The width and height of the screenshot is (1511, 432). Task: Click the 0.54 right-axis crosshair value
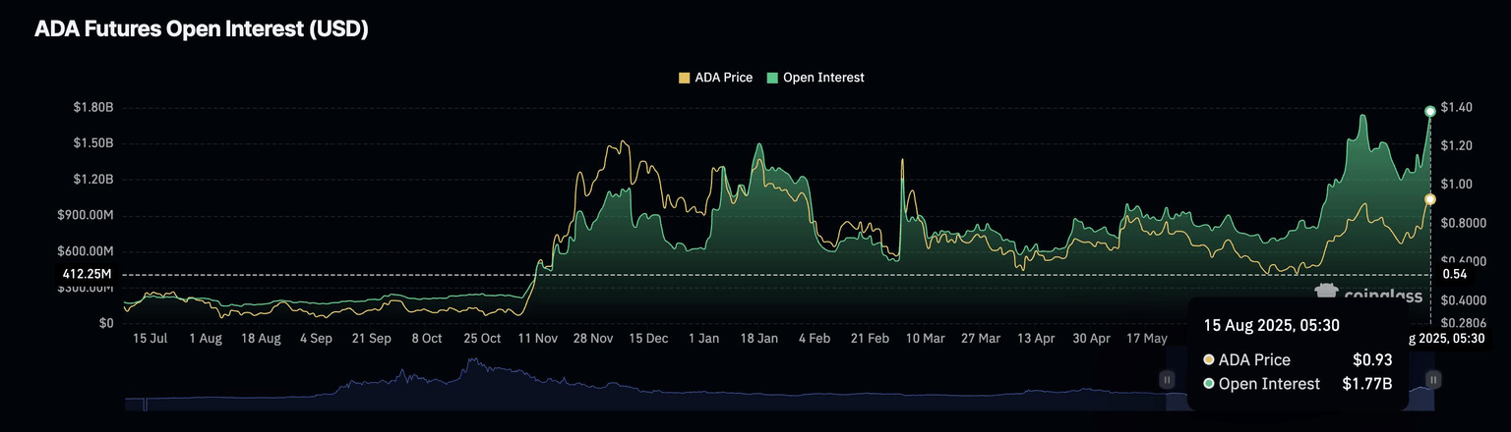tap(1456, 274)
